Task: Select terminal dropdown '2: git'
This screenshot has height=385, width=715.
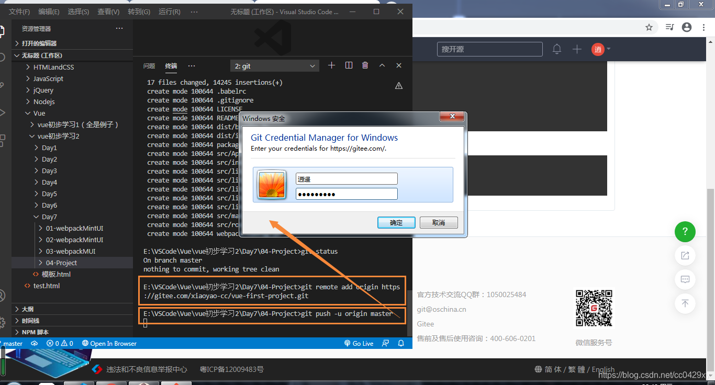Action: [275, 66]
